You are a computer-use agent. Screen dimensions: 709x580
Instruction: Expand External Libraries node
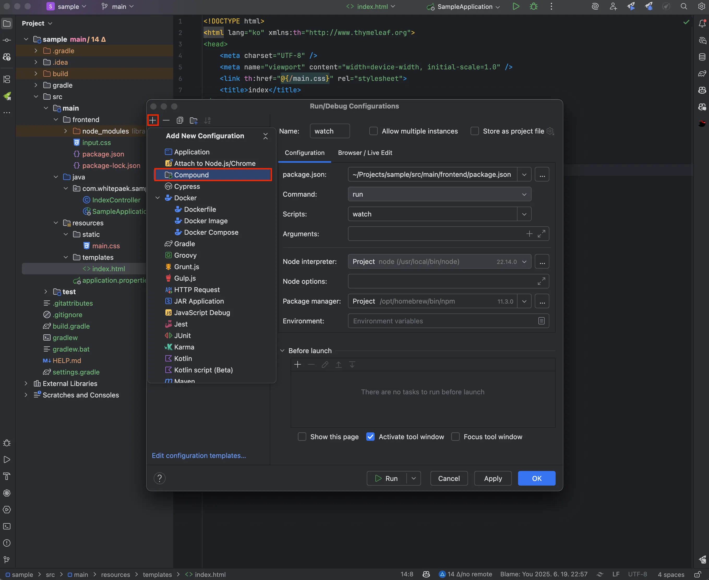coord(26,384)
